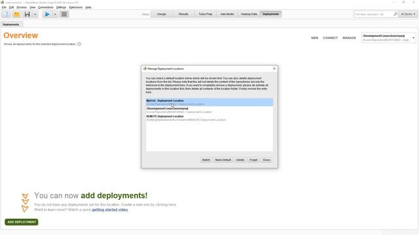
Task: Run the process with the blue play button
Action: 47,14
